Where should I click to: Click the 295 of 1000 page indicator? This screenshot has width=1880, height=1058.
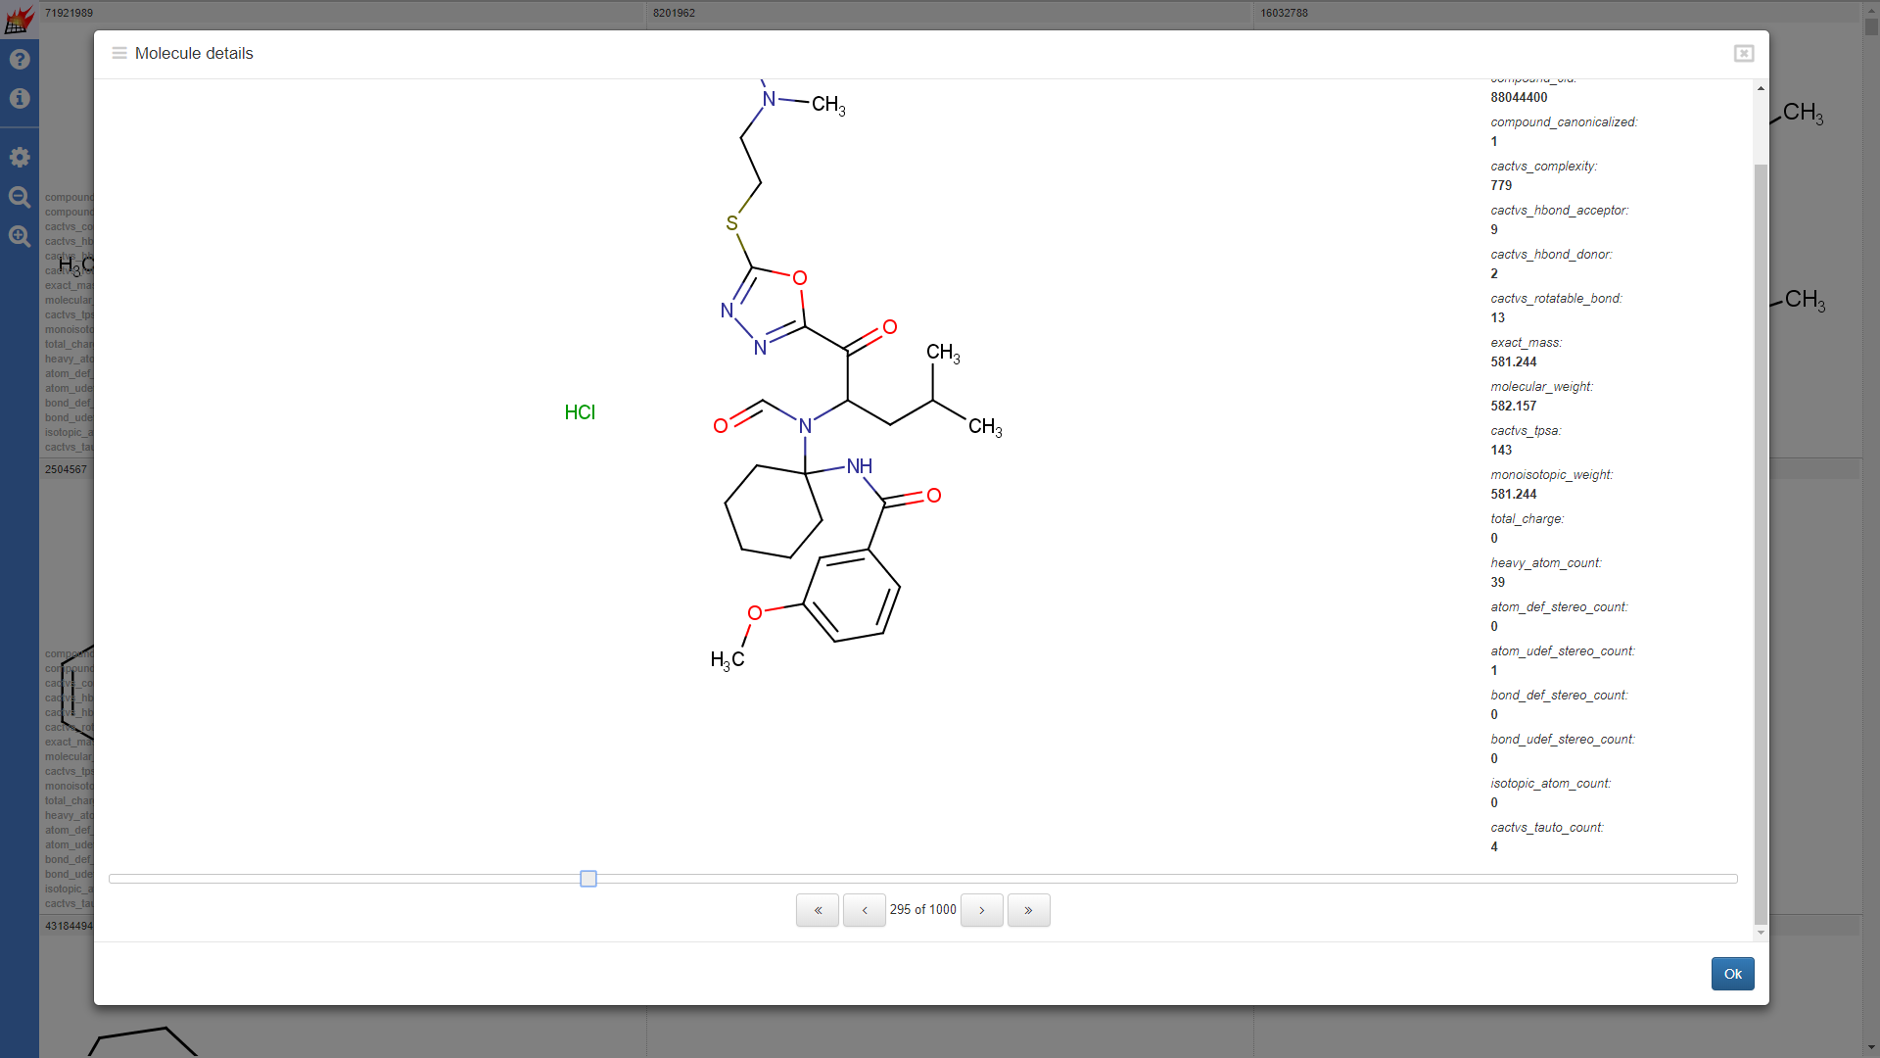pyautogui.click(x=922, y=909)
